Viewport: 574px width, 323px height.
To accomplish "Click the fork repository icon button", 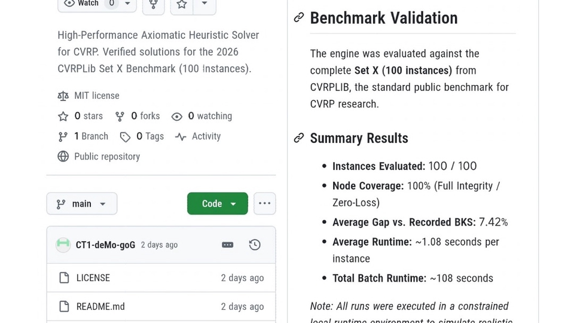I will 153,5.
